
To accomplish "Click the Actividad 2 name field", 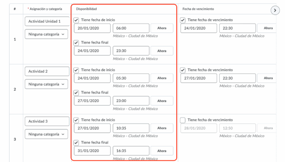I will pos(47,71).
